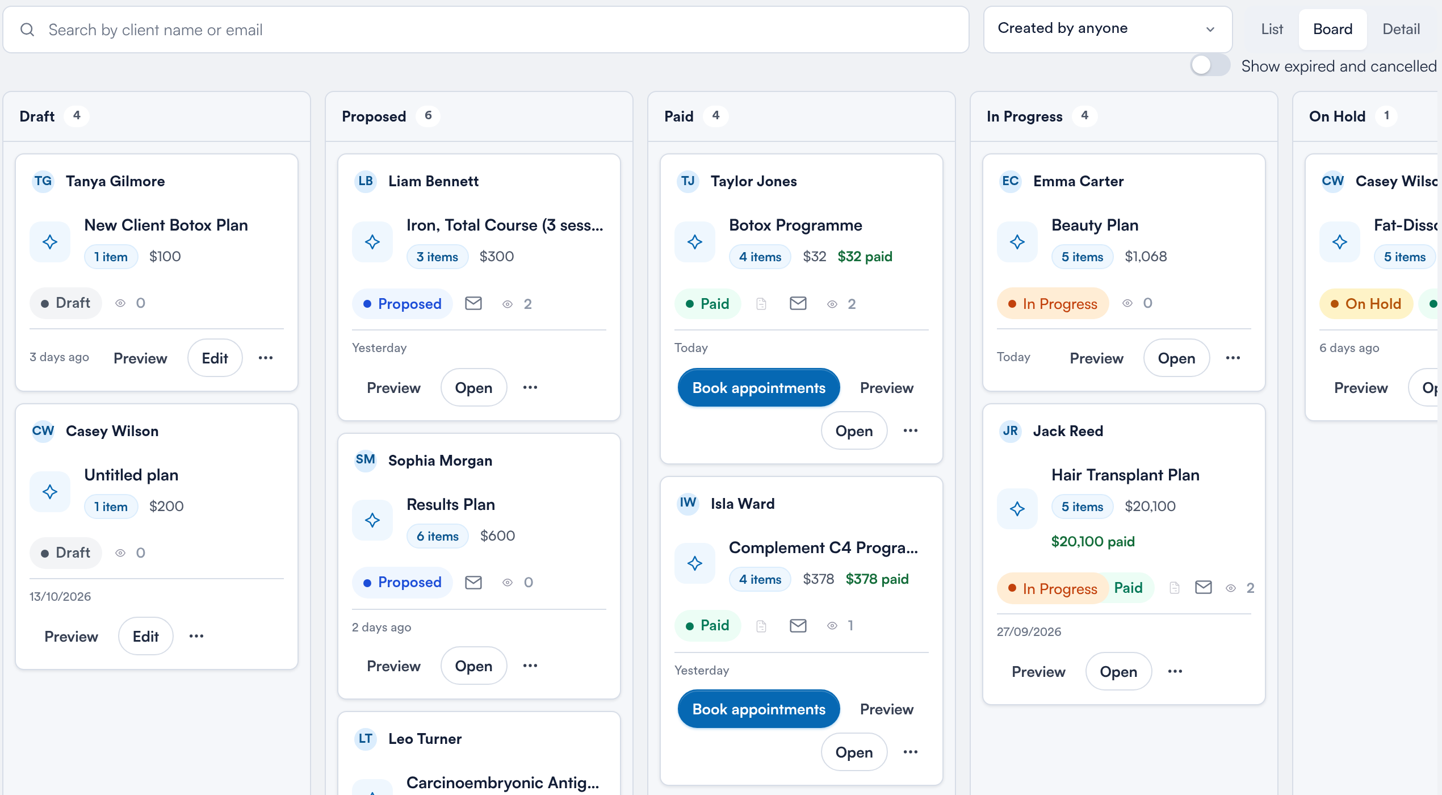Click the document icon on Isla Ward's card
Viewport: 1442px width, 795px height.
tap(761, 626)
